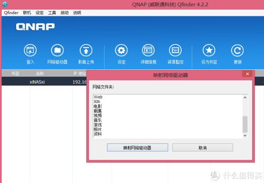Select the Web folder in list
The image size is (264, 183).
(98, 97)
